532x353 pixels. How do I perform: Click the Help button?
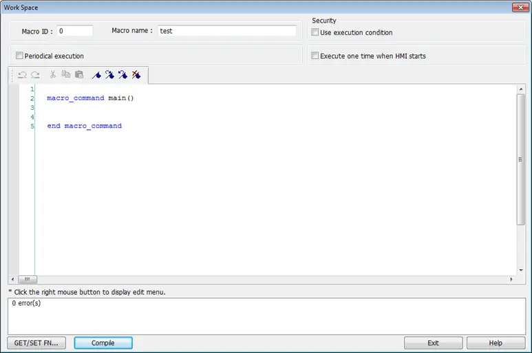coord(496,343)
